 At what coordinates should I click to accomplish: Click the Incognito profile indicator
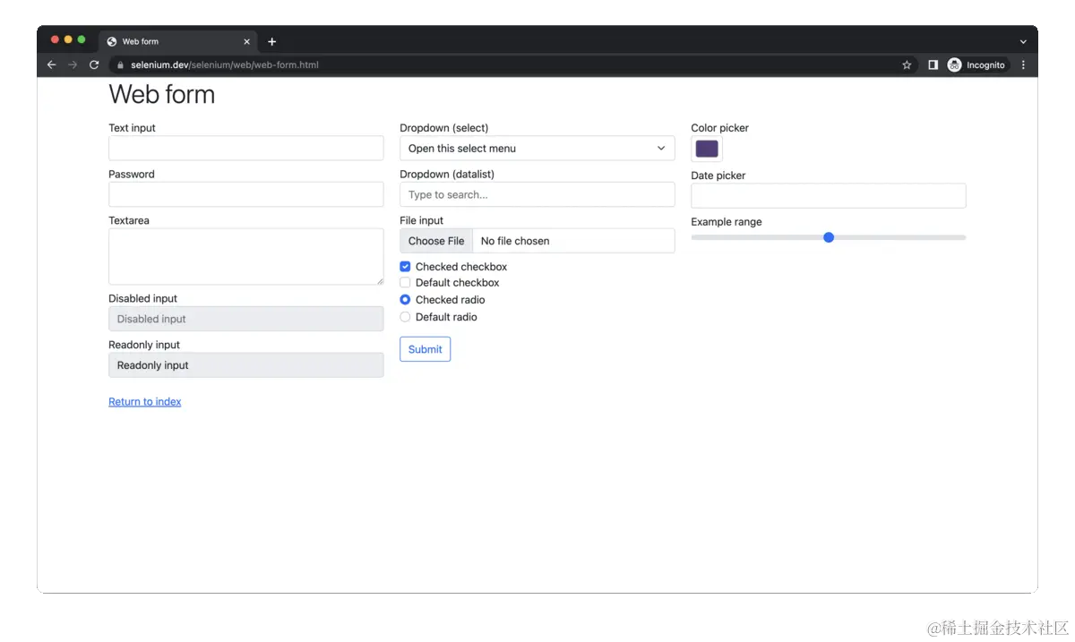click(x=976, y=64)
